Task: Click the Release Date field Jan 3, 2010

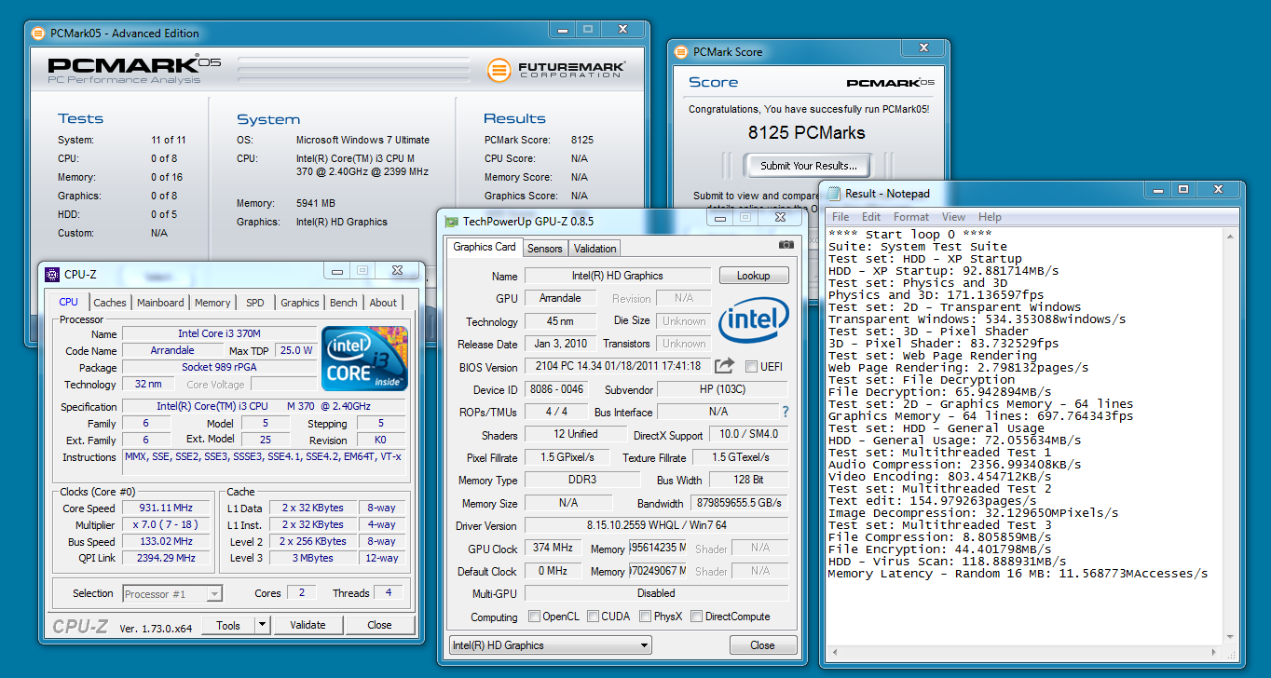Action: tap(560, 344)
